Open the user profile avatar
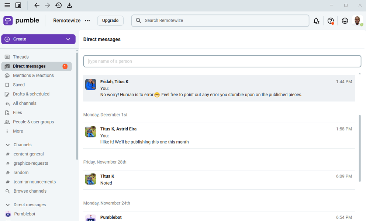Image resolution: width=366 pixels, height=221 pixels. pos(357,21)
